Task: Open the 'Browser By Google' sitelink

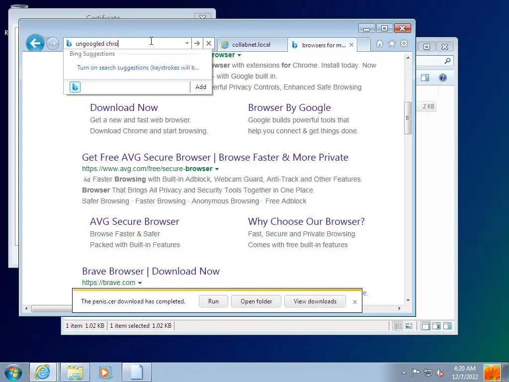Action: (x=290, y=107)
